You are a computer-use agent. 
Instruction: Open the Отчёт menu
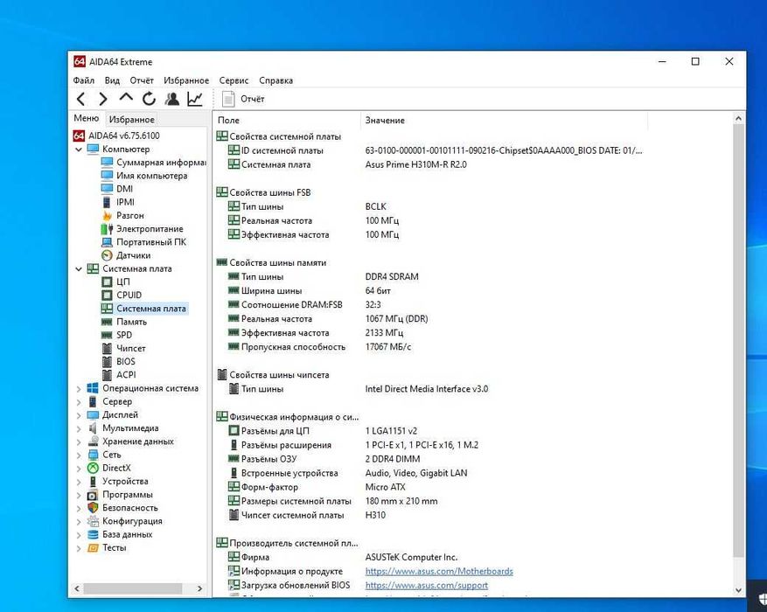142,80
